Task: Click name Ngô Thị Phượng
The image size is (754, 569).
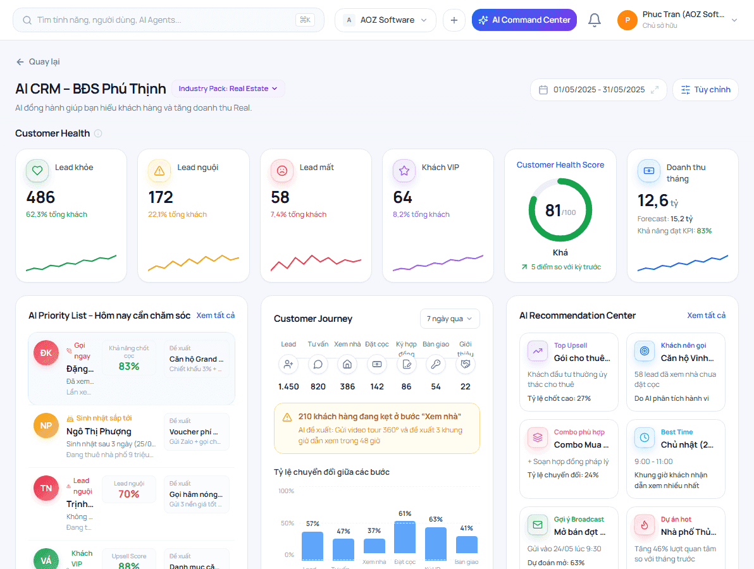Action: 99,432
